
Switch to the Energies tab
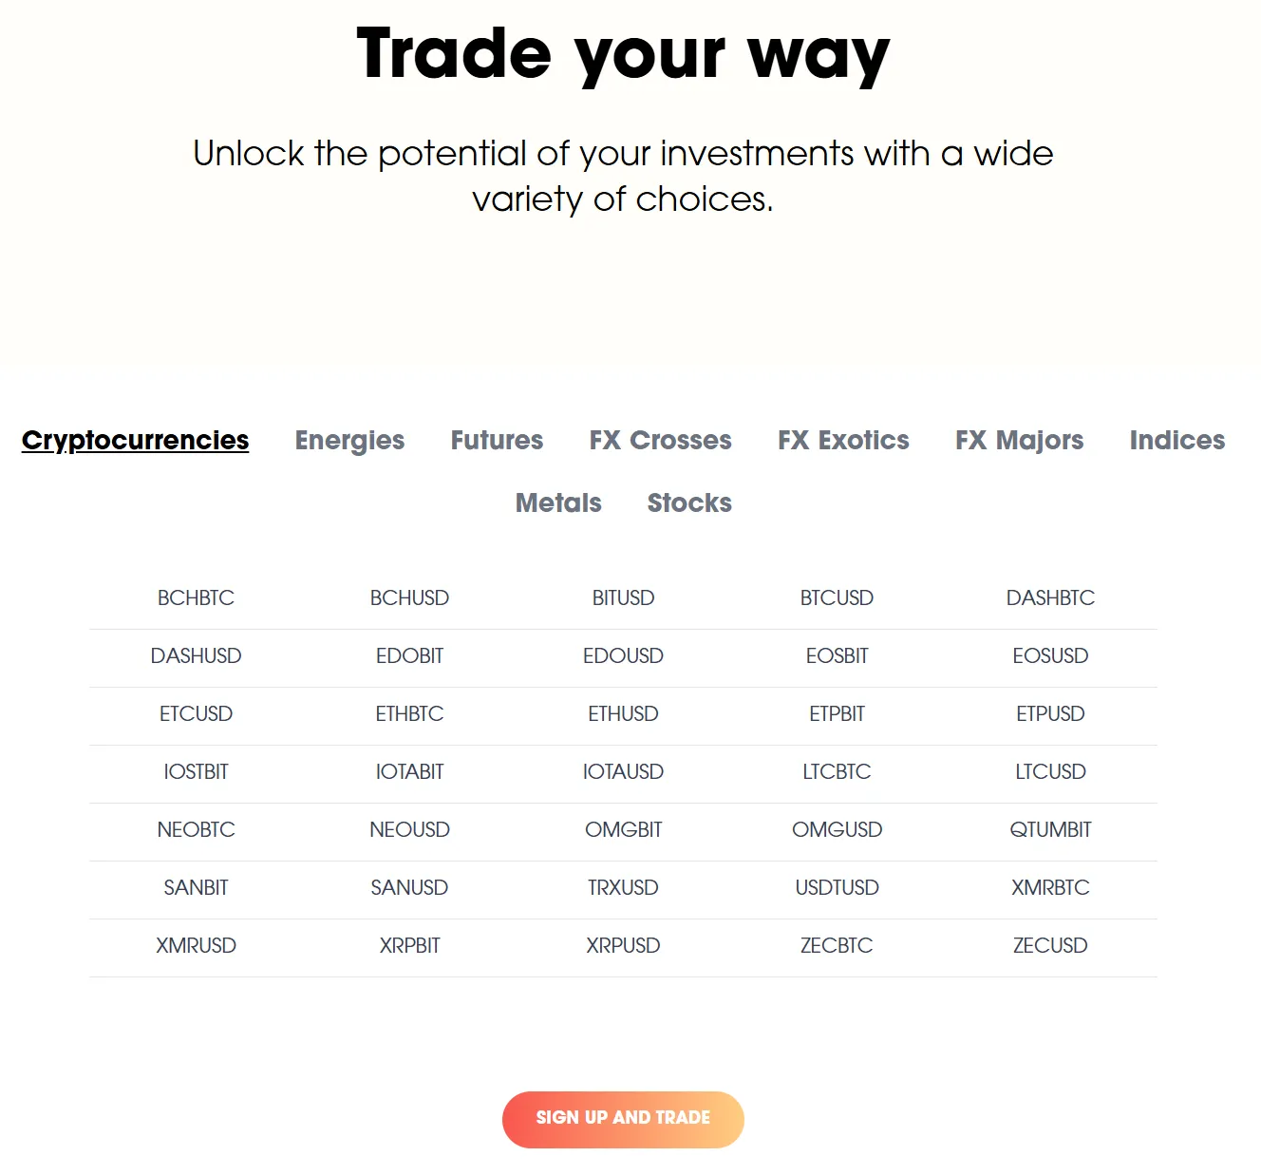pyautogui.click(x=349, y=441)
